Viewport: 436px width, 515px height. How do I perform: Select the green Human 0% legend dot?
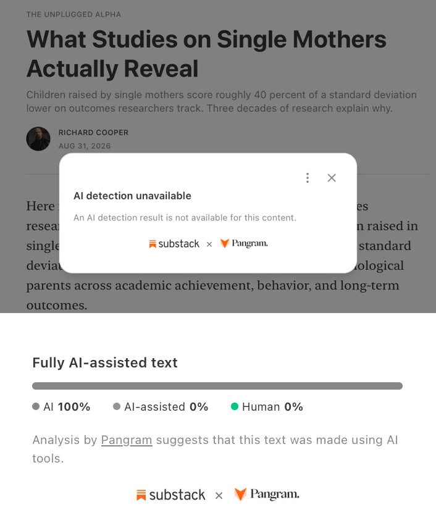235,406
